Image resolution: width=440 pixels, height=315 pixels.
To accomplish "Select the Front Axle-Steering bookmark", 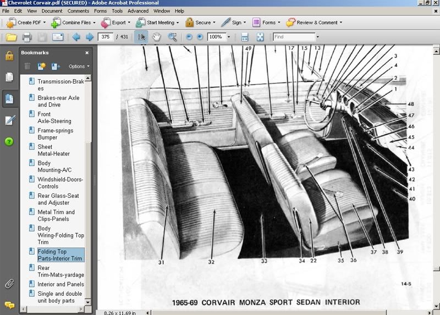I will 54,118.
